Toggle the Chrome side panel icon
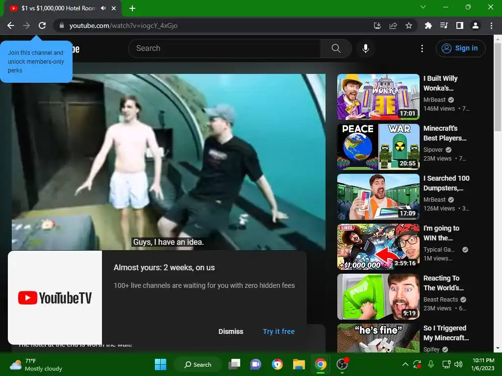The width and height of the screenshot is (502, 376). (460, 25)
